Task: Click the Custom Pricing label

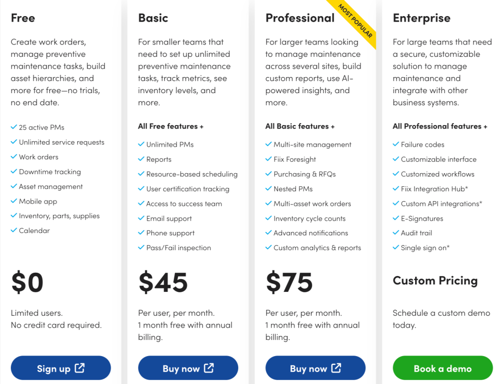Action: (x=435, y=281)
